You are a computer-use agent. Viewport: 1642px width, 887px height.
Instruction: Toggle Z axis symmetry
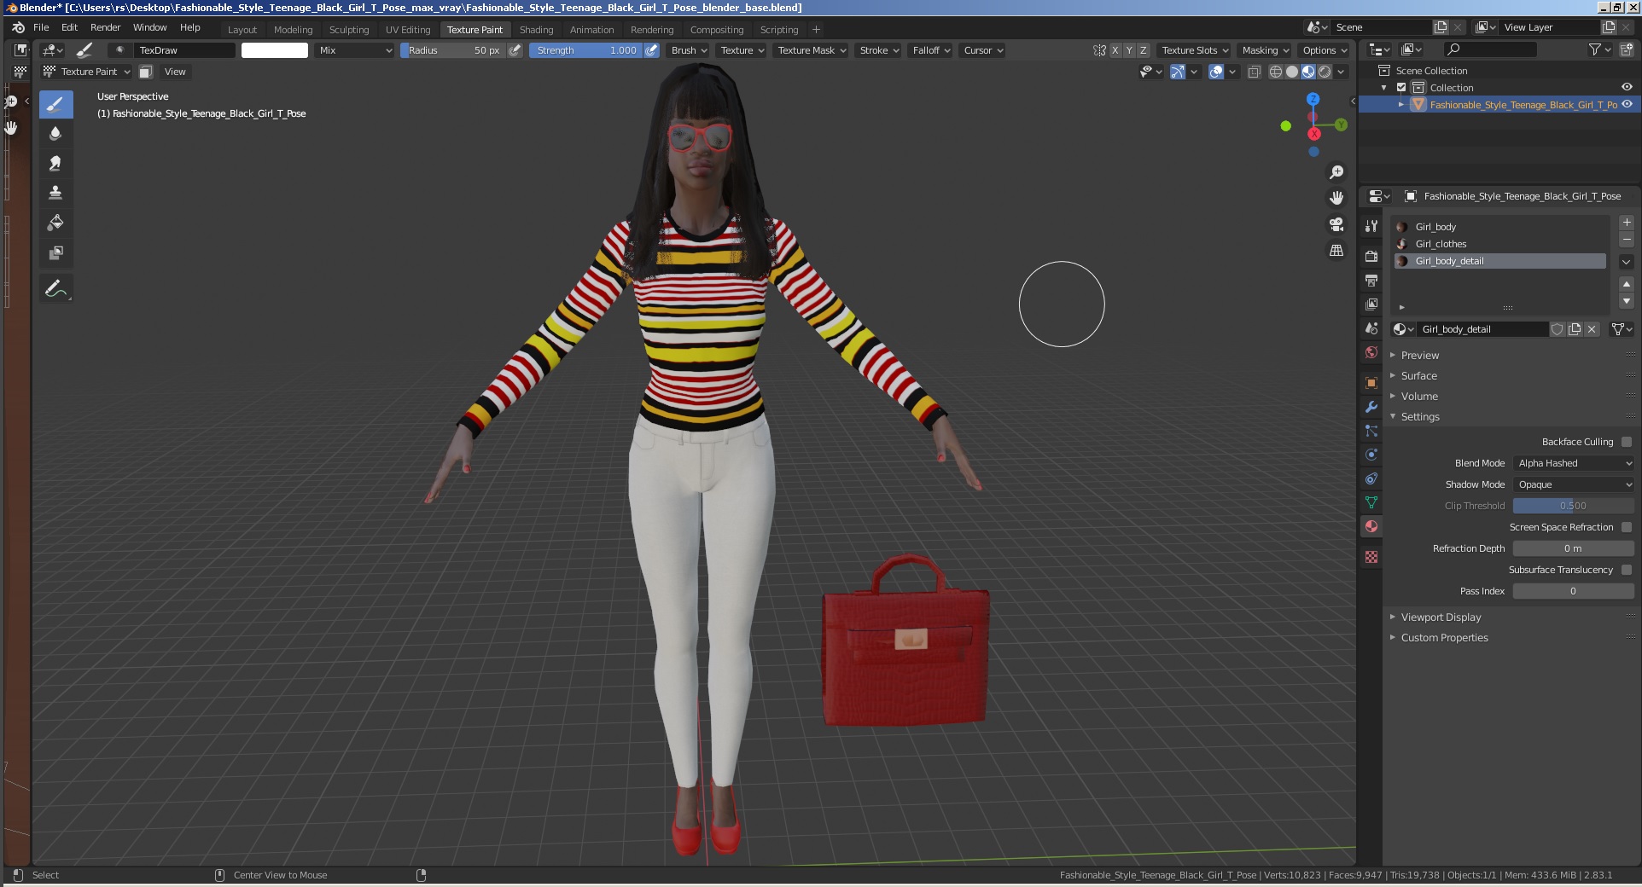pyautogui.click(x=1144, y=50)
